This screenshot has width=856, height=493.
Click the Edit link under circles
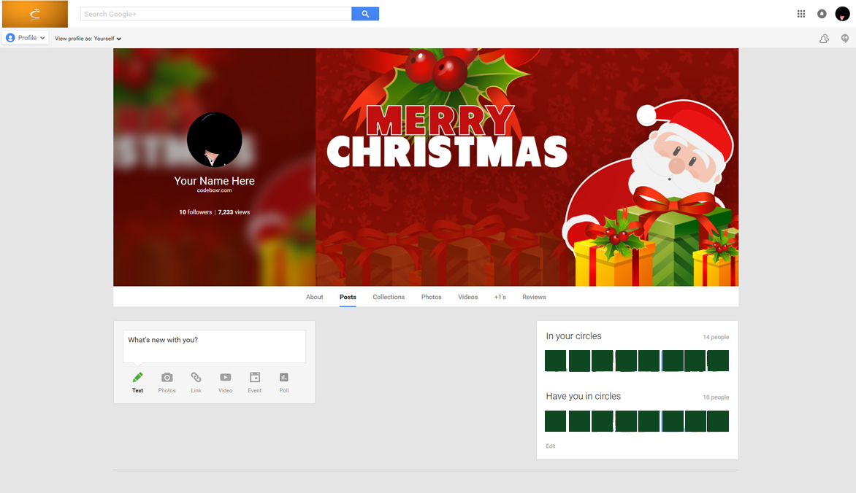[551, 446]
